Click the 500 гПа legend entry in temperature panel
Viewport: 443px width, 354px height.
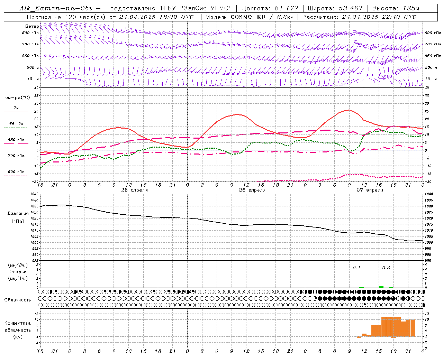[x=16, y=172]
